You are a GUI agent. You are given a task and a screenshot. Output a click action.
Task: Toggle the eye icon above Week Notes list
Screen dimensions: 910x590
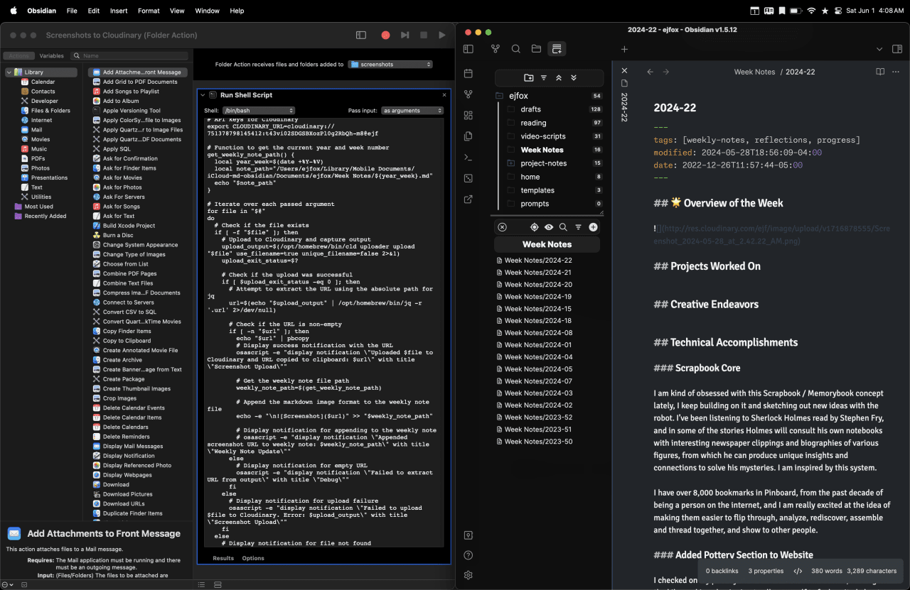(x=549, y=227)
